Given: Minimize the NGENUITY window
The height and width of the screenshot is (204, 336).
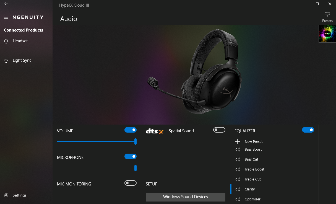Looking at the screenshot, I should 304,4.
